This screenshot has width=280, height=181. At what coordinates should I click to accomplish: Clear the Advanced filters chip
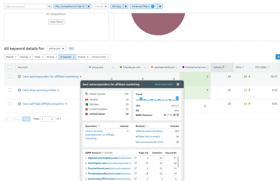(x=160, y=7)
